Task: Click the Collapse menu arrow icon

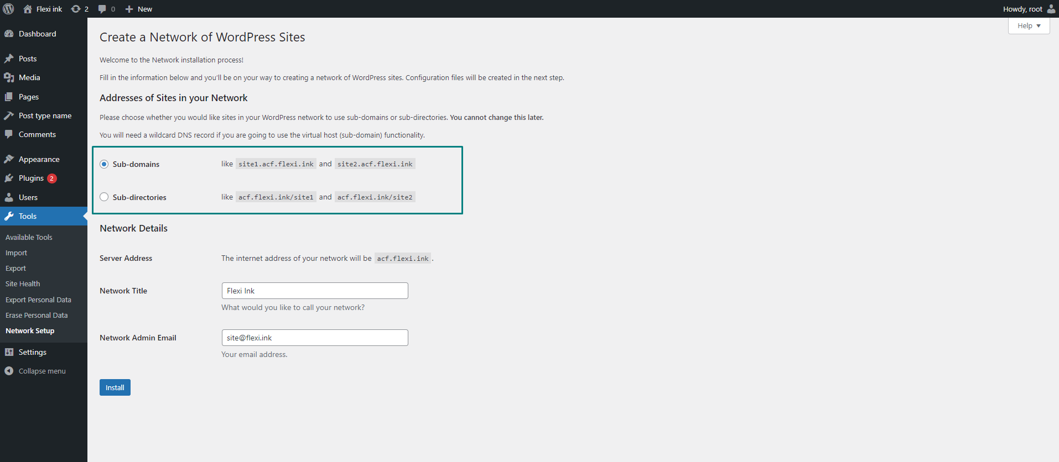Action: [9, 371]
